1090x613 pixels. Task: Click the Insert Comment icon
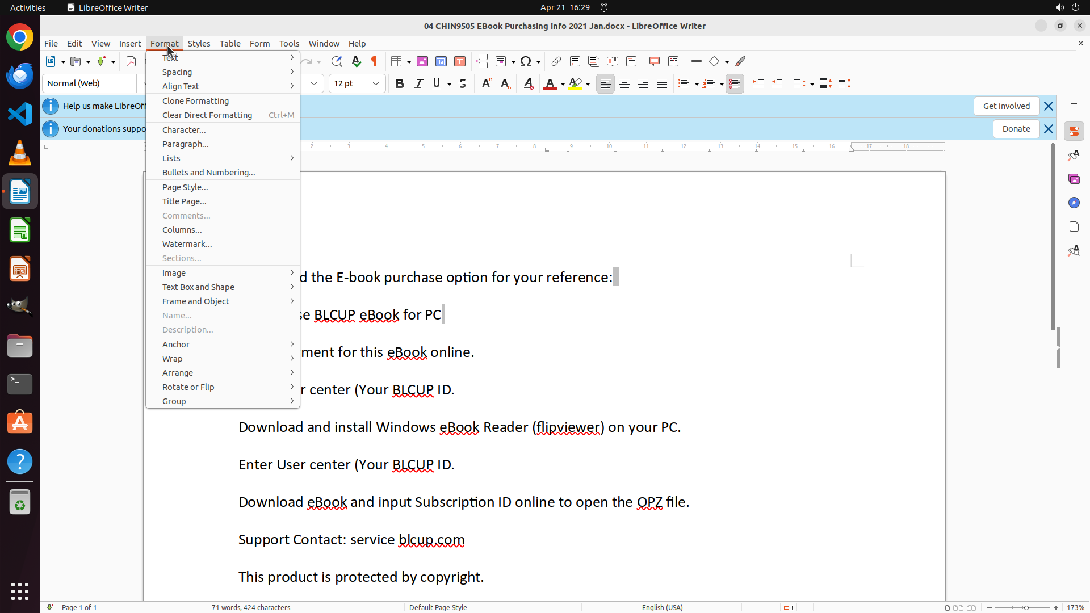click(654, 61)
